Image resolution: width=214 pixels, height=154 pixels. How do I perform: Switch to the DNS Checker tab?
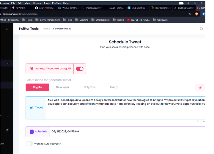(x=138, y=8)
